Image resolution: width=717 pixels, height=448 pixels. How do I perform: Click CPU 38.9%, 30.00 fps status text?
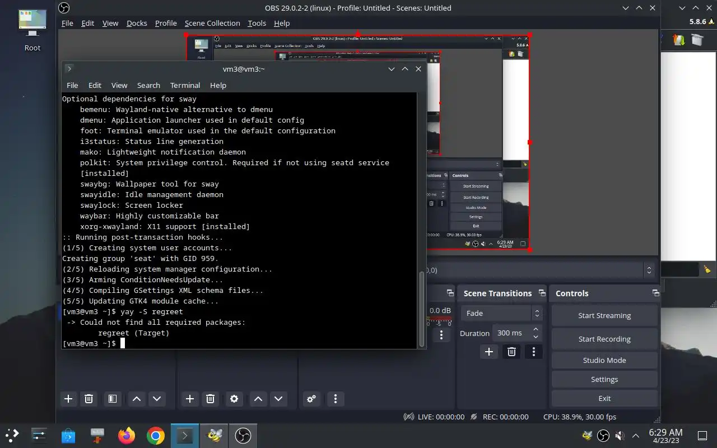580,417
